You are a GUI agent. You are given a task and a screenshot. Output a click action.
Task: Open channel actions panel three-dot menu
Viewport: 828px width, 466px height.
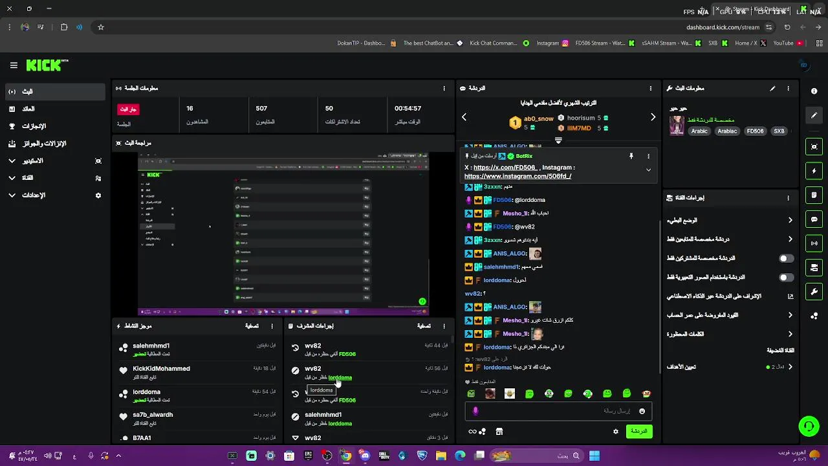(788, 198)
